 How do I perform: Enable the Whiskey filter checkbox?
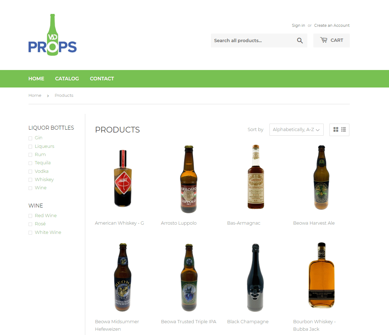click(x=30, y=180)
